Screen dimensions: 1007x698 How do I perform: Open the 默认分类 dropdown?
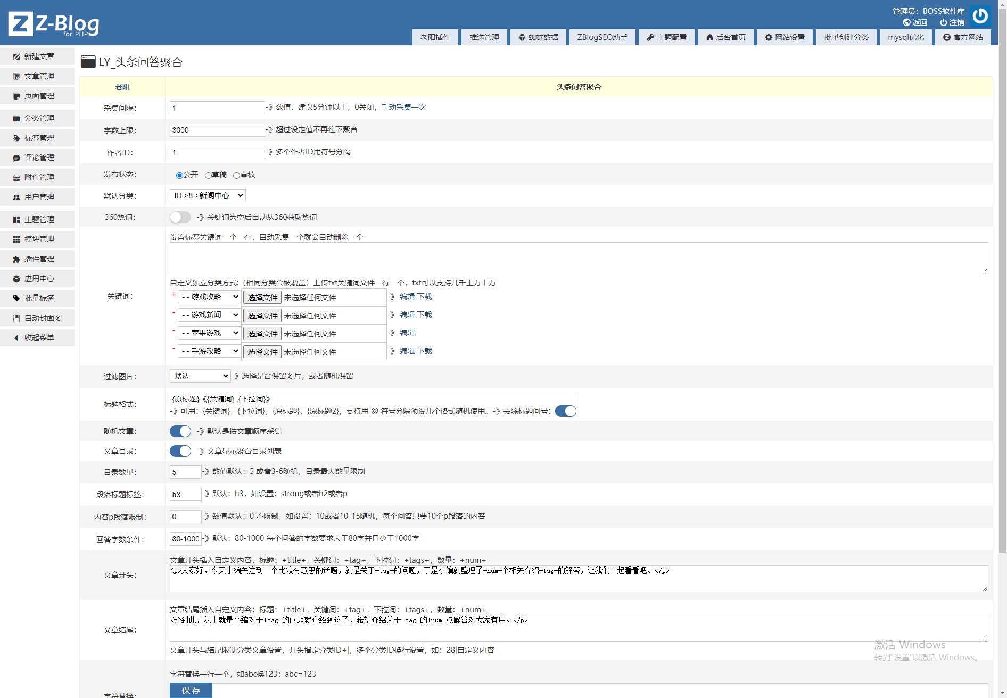click(x=208, y=195)
